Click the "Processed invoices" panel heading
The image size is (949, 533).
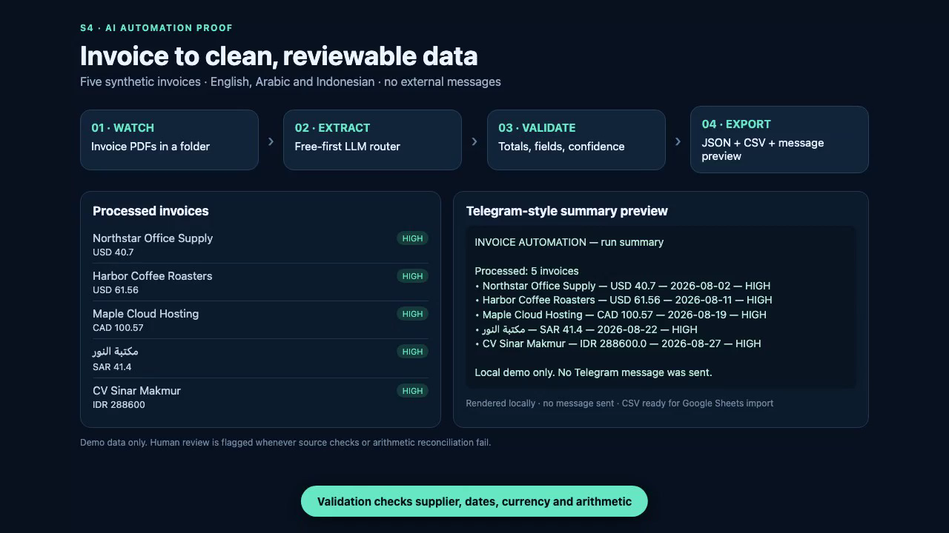coord(151,211)
